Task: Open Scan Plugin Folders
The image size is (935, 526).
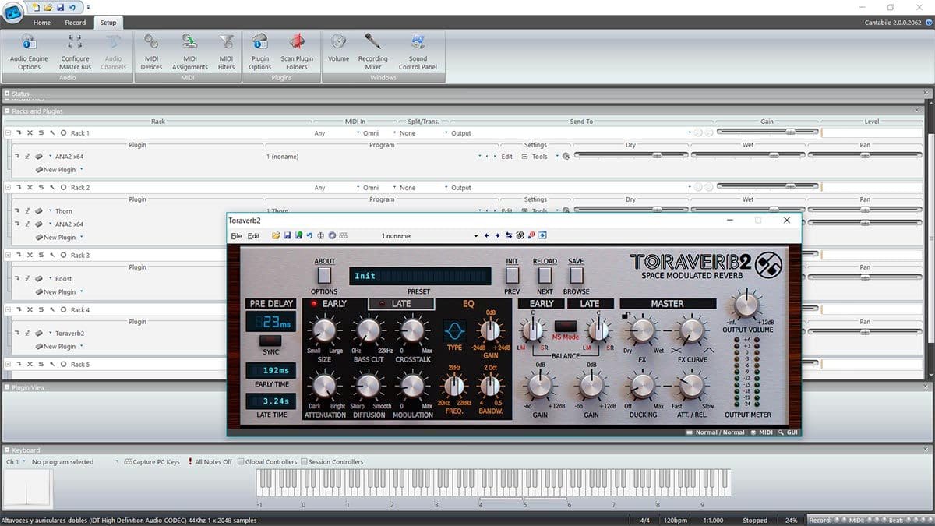Action: point(297,51)
